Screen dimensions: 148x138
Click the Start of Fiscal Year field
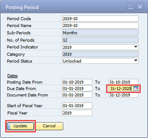coord(77,106)
